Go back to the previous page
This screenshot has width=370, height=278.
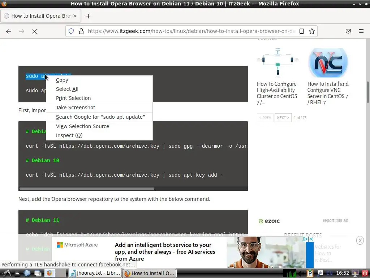(x=9, y=31)
